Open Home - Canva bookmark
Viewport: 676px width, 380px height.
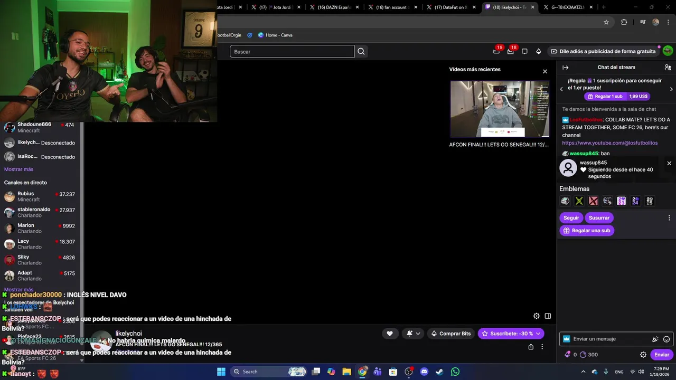click(275, 35)
